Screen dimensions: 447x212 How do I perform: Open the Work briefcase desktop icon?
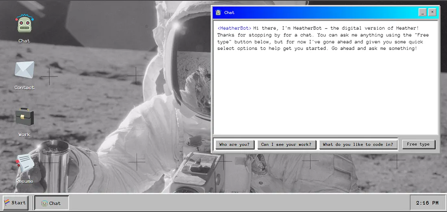pyautogui.click(x=24, y=116)
